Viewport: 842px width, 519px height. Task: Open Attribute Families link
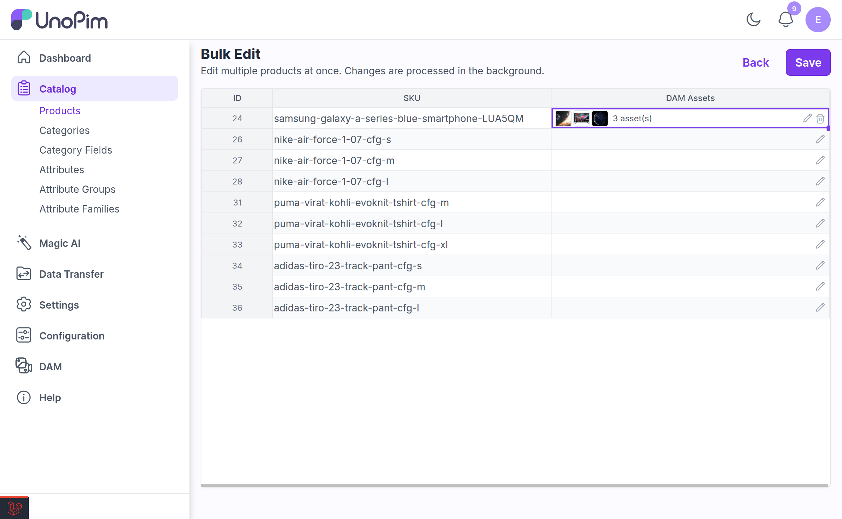click(x=80, y=209)
